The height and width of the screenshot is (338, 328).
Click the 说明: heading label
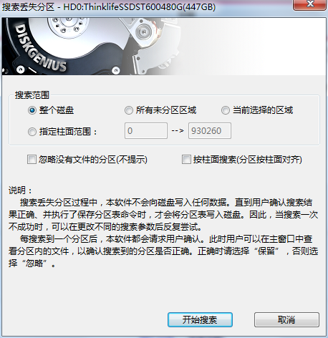tap(20, 190)
